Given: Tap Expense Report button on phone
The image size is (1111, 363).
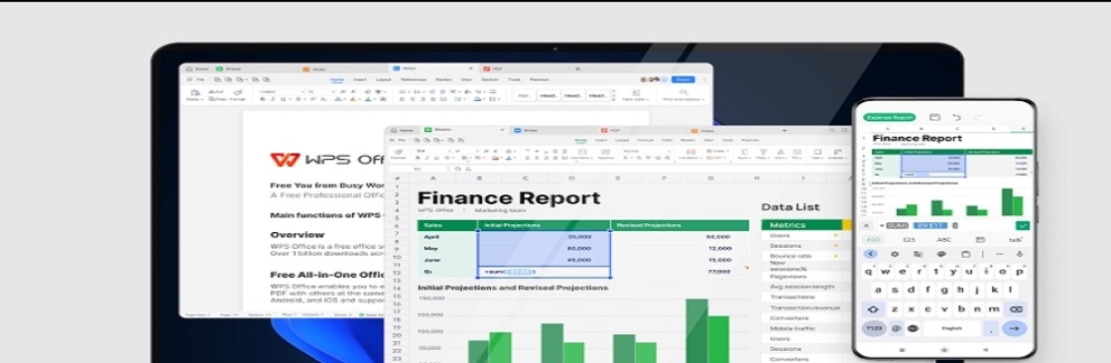Looking at the screenshot, I should click(889, 117).
